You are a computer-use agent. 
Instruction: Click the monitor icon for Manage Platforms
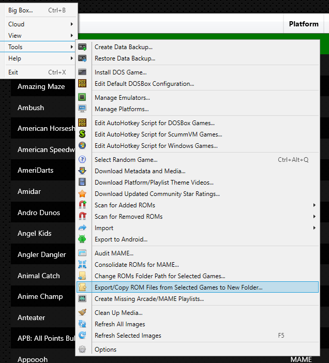[x=82, y=109]
